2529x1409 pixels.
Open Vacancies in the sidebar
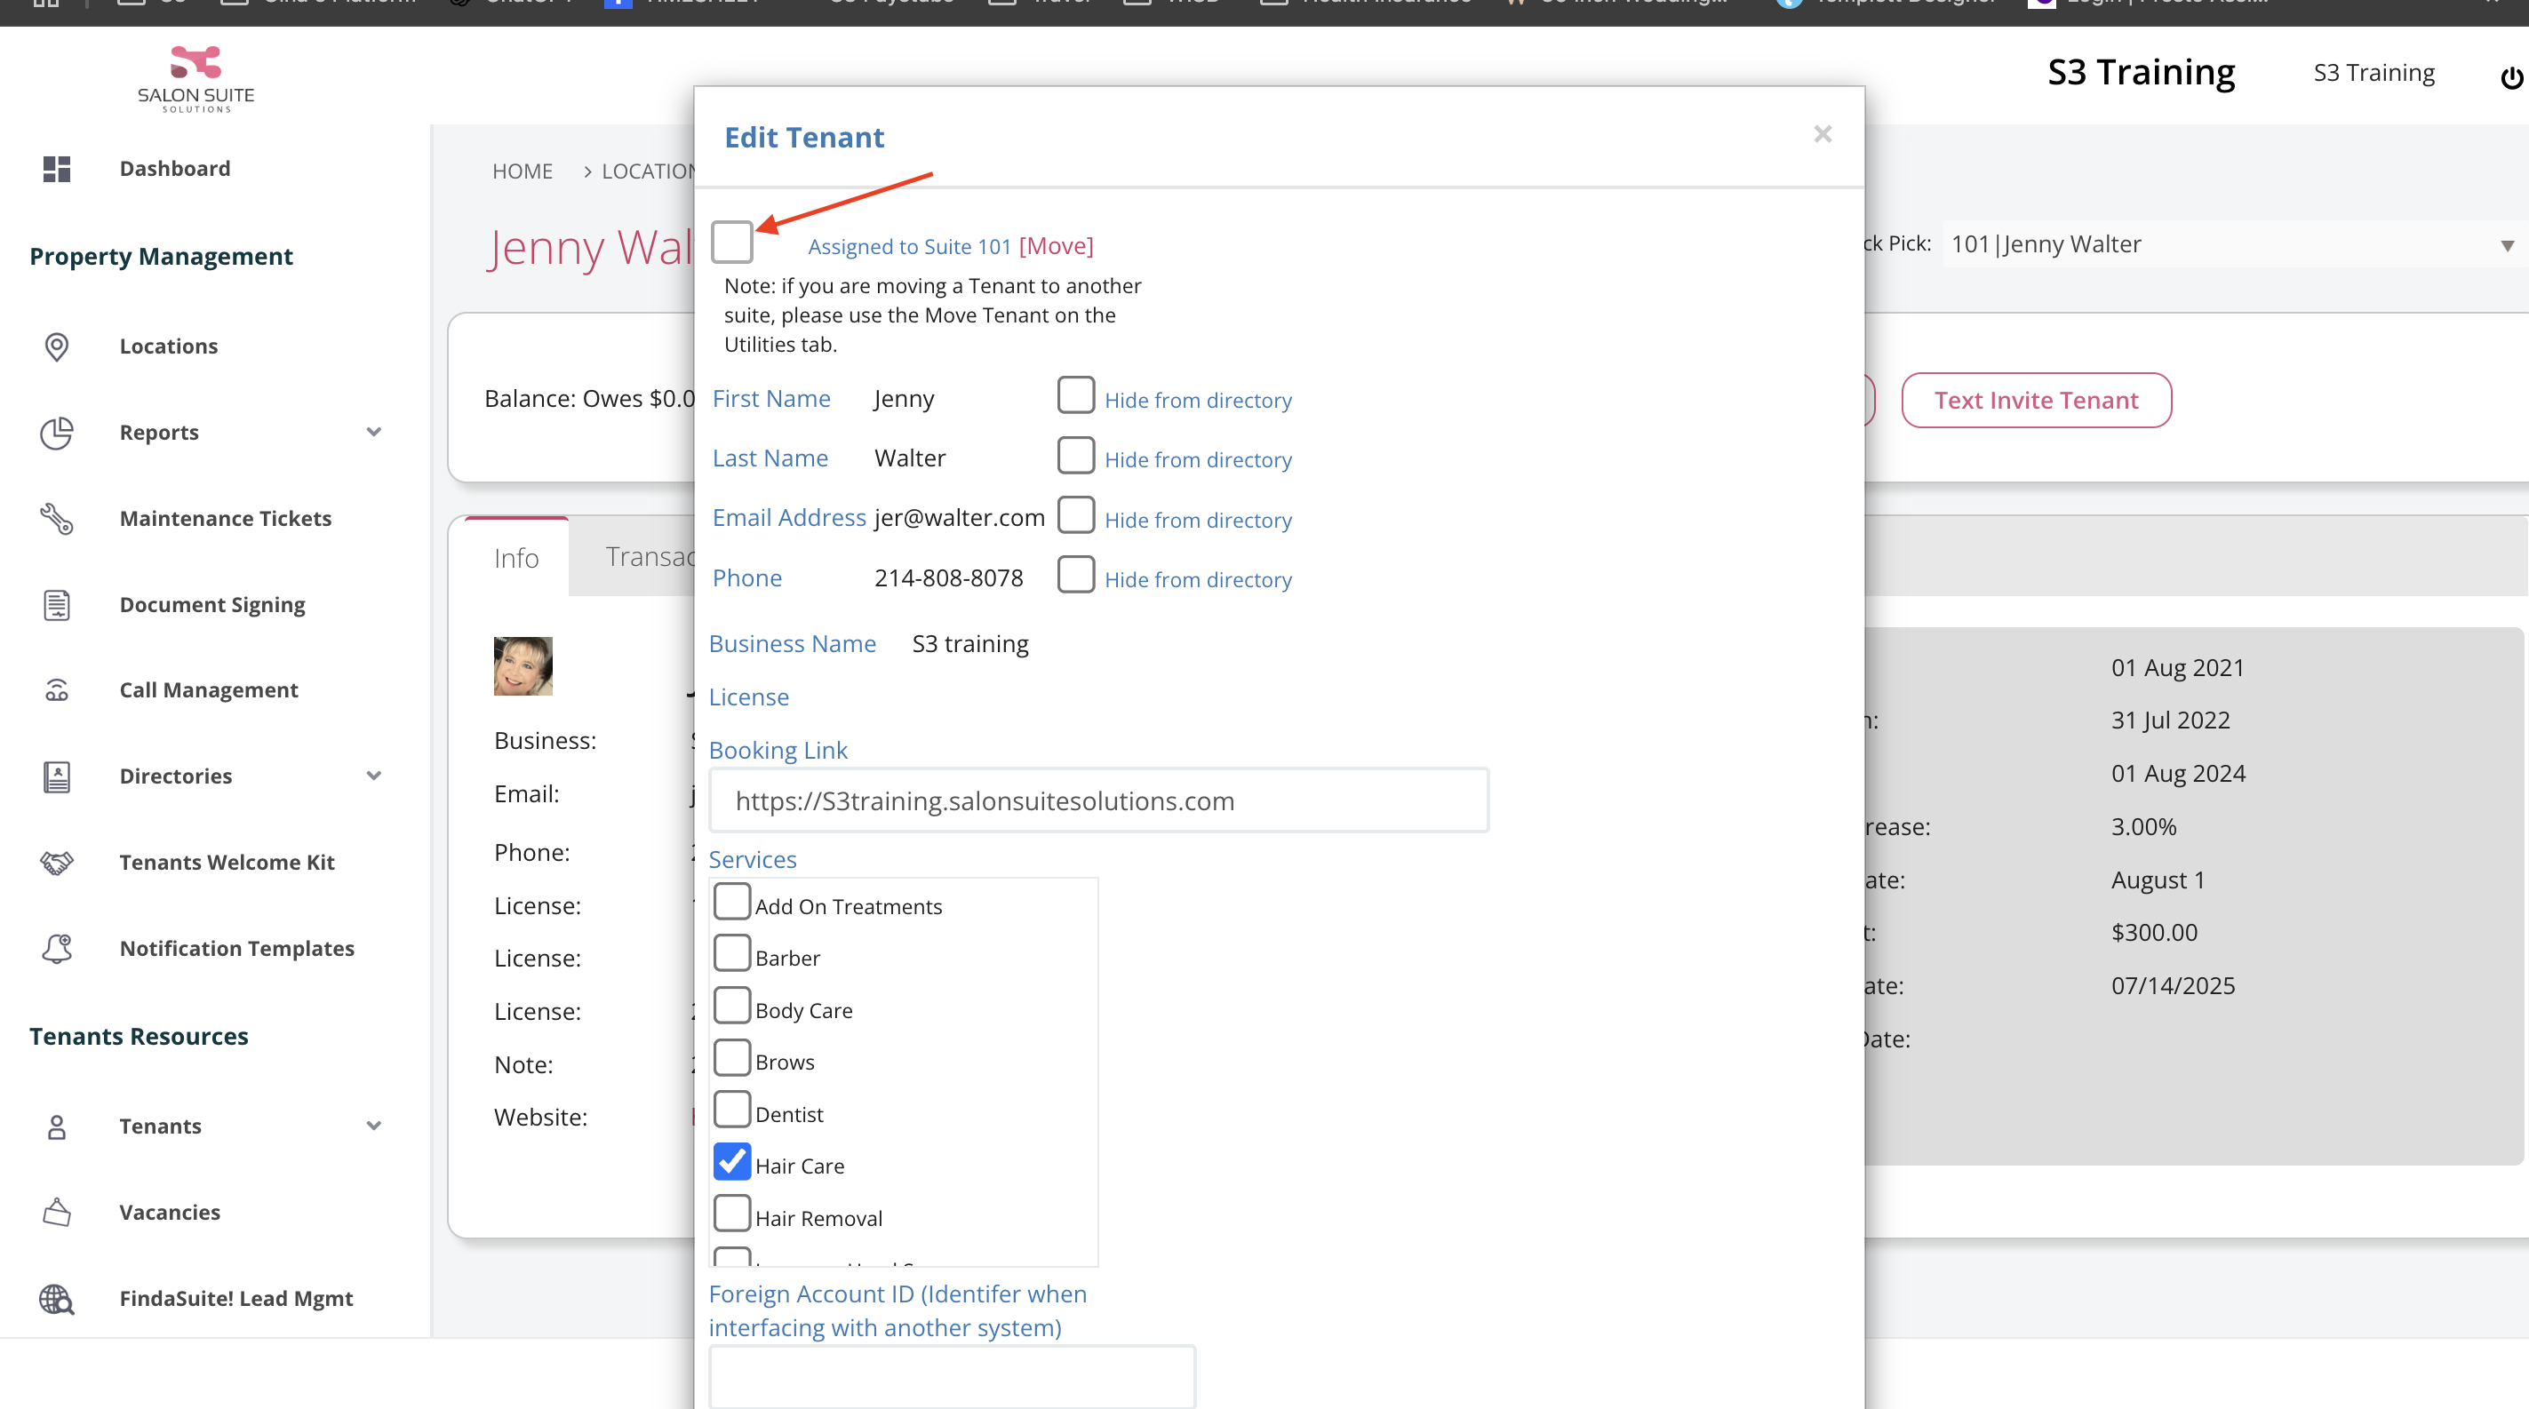point(169,1212)
